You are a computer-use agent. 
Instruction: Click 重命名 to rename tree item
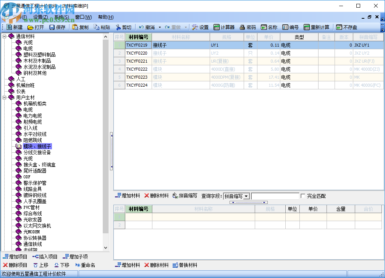85,265
